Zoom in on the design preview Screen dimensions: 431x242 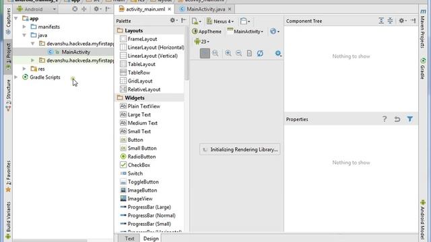pyautogui.click(x=228, y=53)
